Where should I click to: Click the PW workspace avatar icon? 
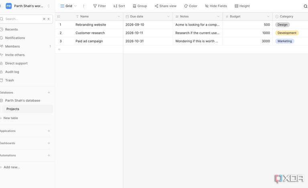coord(9,6)
